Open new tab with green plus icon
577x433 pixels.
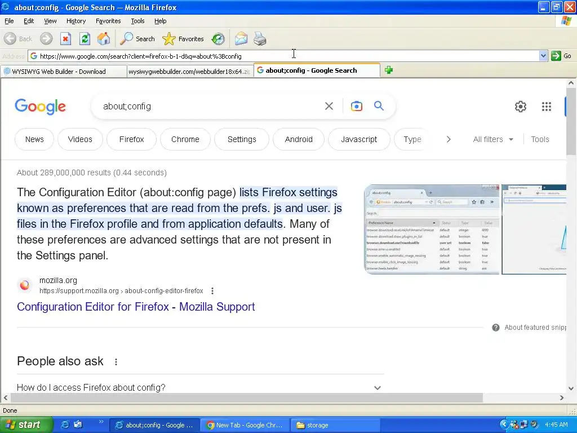pyautogui.click(x=389, y=70)
